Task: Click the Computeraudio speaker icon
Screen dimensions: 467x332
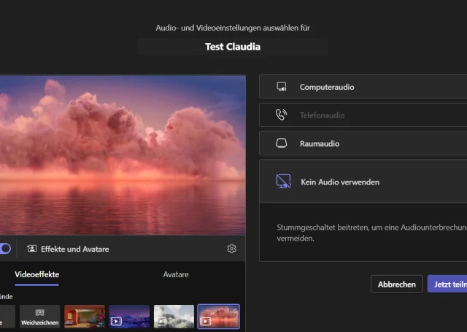Action: click(x=282, y=87)
